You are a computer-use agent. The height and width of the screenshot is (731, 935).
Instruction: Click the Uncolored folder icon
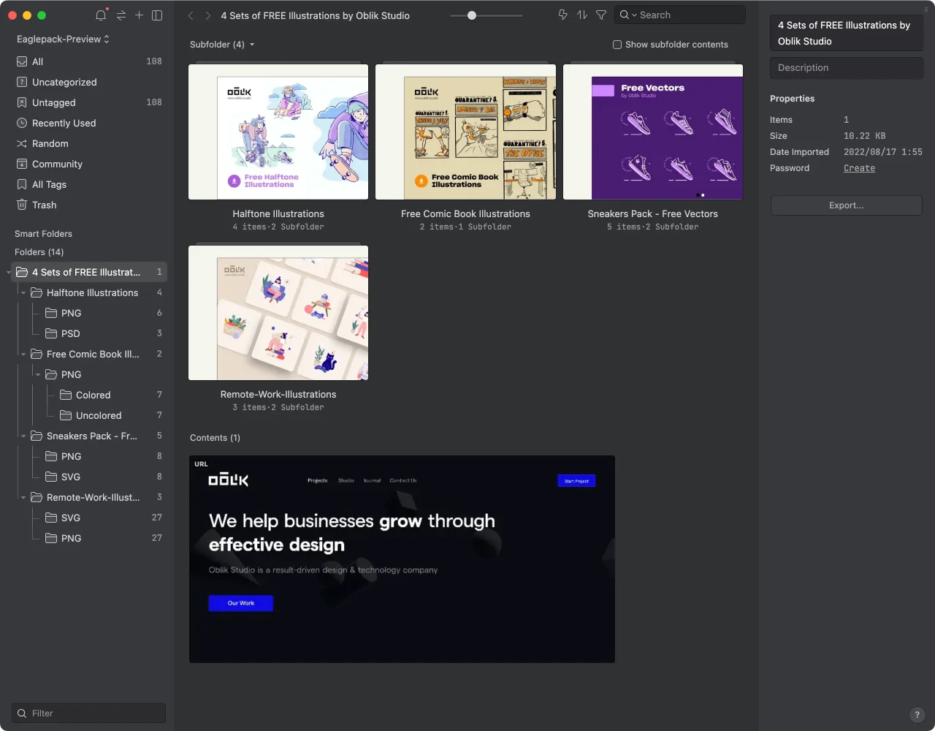click(x=66, y=415)
